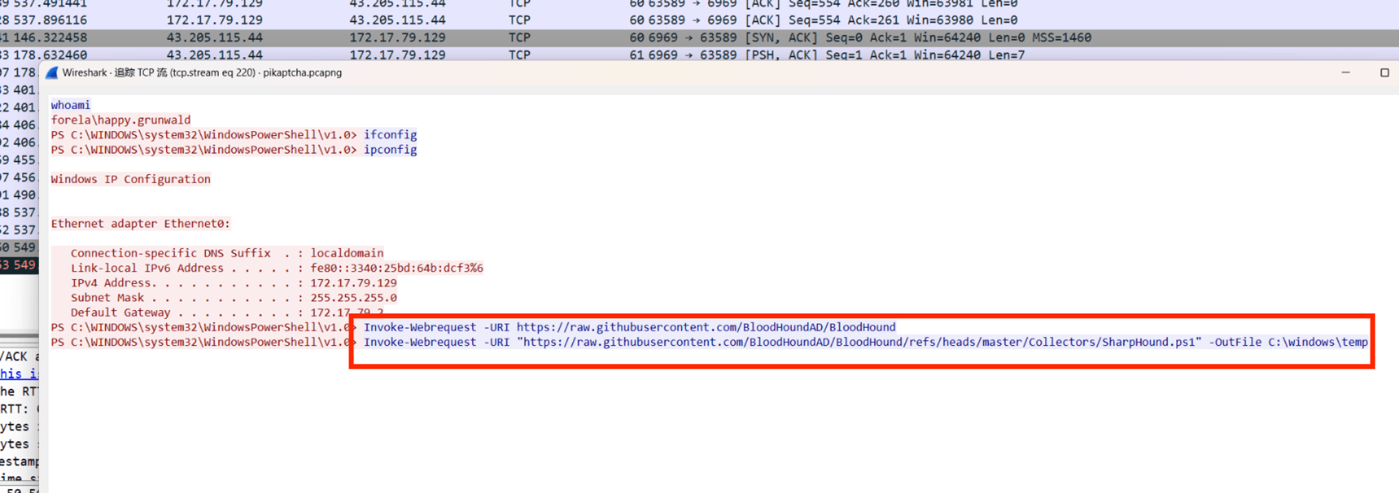Click the 'forela\happy.grunwald' output line

click(x=121, y=120)
